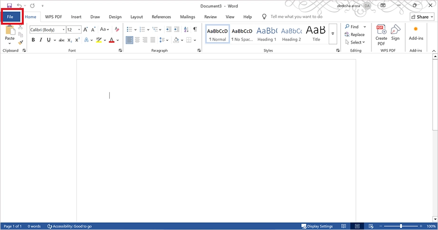
Task: Click Tell me what you want to do box
Action: [x=296, y=17]
